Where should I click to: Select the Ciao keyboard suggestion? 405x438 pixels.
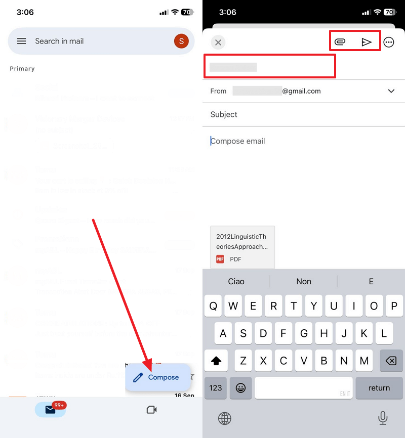[x=236, y=281]
